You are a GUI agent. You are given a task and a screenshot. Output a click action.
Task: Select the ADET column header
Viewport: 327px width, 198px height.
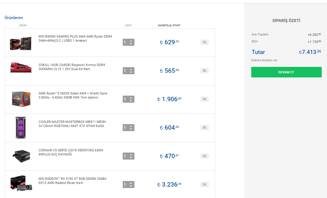pyautogui.click(x=129, y=26)
